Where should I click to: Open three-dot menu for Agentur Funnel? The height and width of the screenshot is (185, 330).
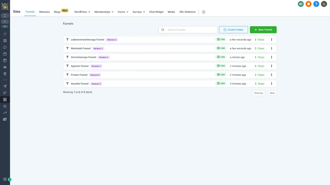[x=271, y=66]
